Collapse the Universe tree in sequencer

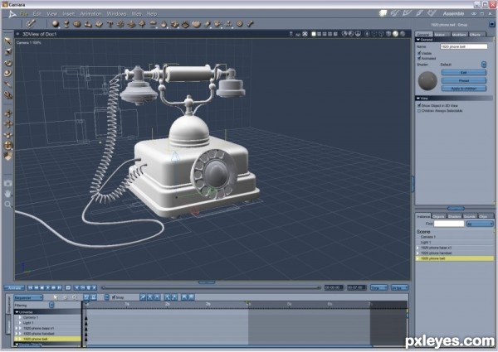[17, 312]
